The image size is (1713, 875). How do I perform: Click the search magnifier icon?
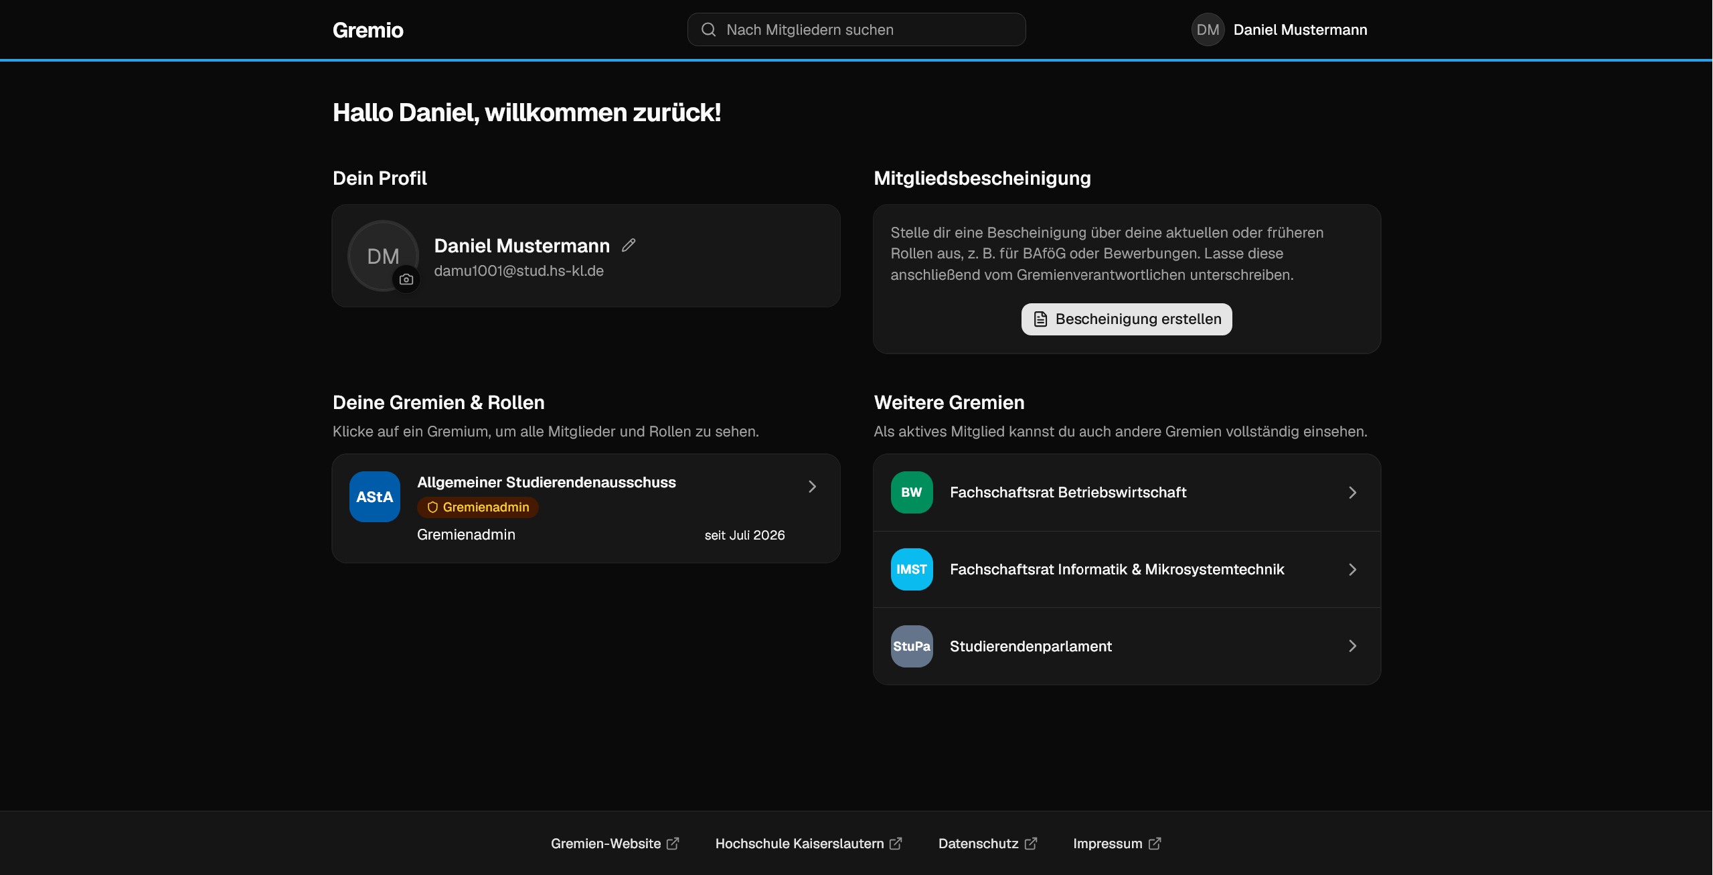click(708, 29)
